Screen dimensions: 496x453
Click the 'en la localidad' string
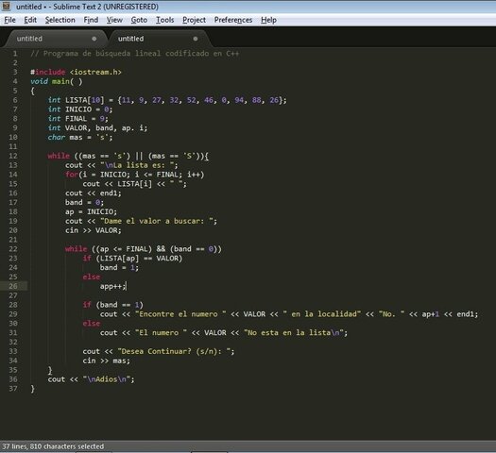click(322, 314)
